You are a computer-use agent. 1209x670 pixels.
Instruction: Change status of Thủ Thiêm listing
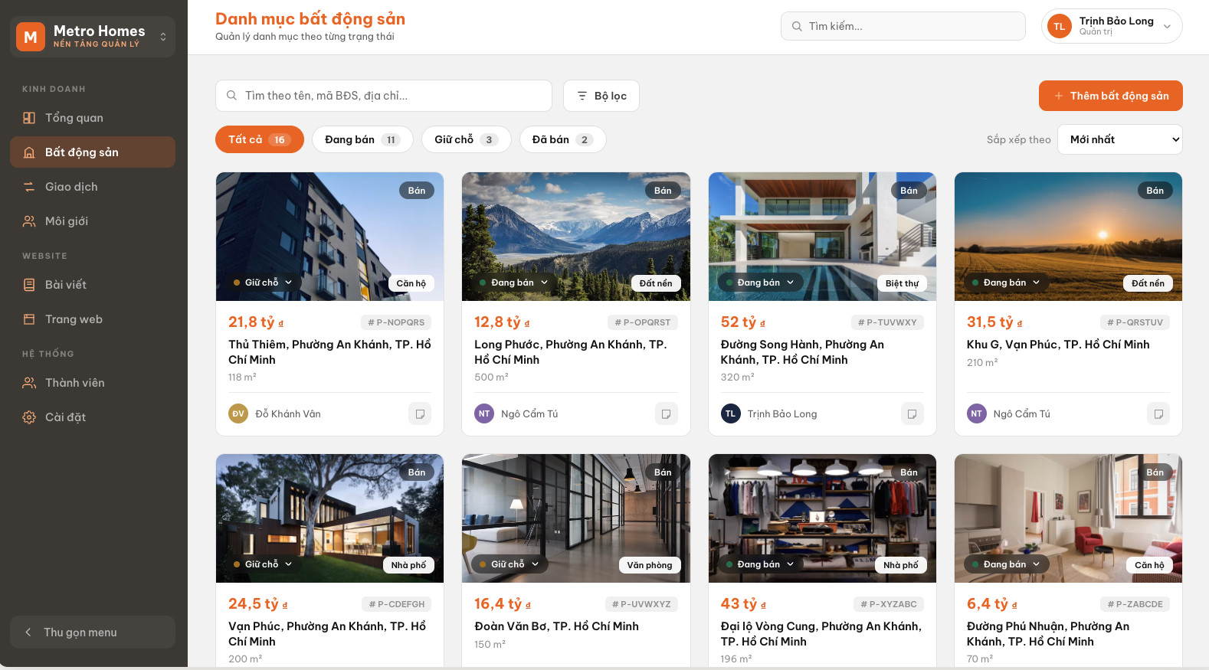[x=263, y=283]
